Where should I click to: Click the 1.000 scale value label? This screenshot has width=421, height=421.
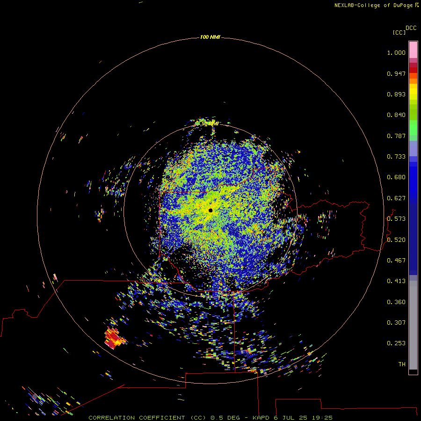click(396, 52)
